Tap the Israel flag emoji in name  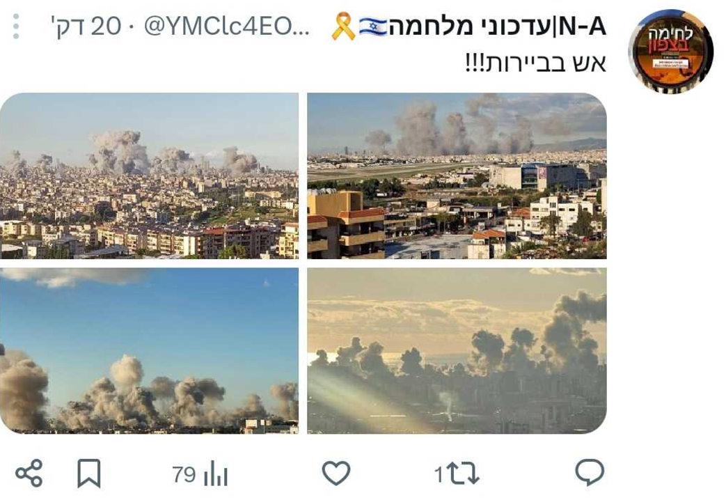(372, 27)
